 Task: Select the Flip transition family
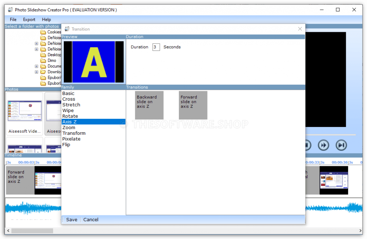pyautogui.click(x=66, y=145)
